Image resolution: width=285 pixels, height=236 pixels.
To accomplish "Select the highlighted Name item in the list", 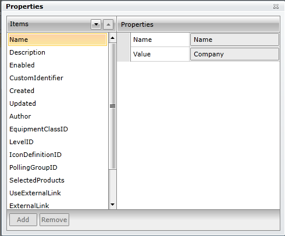I will (x=58, y=40).
